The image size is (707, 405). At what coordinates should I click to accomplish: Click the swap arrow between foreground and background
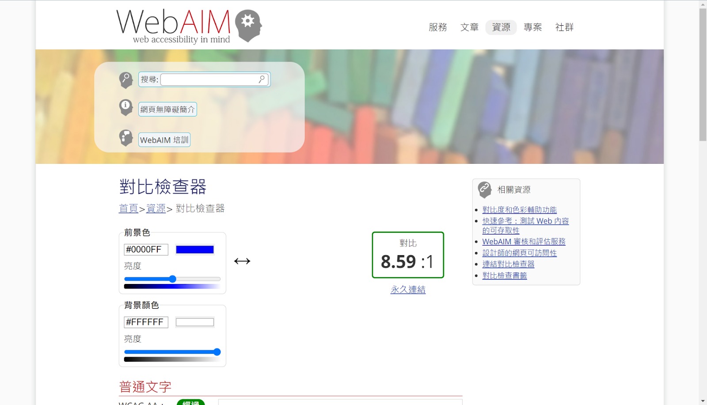coord(243,261)
